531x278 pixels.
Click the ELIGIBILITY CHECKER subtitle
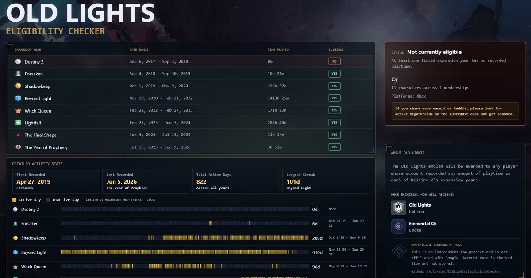[x=55, y=31]
